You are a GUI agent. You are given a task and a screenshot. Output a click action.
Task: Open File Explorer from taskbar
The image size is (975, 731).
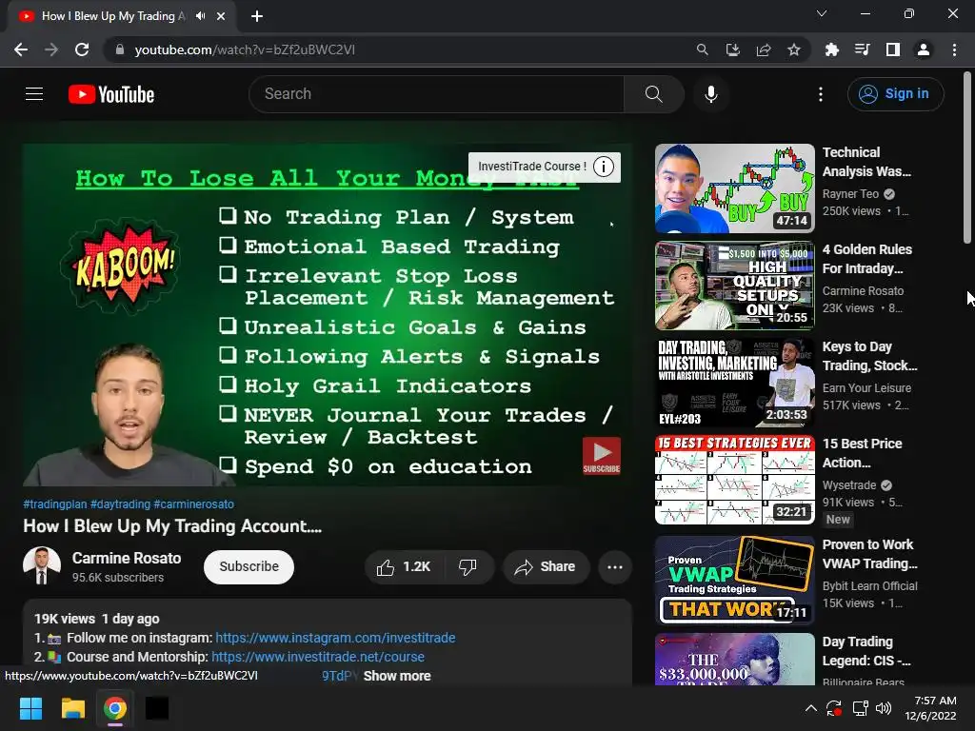tap(72, 708)
